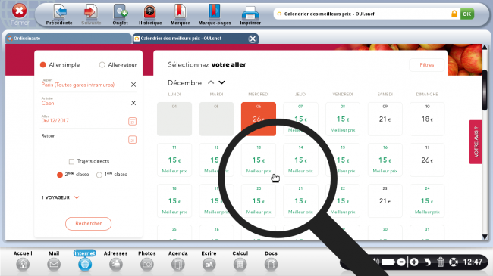
Task: Open the Marque-pages bookmarks icon
Action: point(215,12)
